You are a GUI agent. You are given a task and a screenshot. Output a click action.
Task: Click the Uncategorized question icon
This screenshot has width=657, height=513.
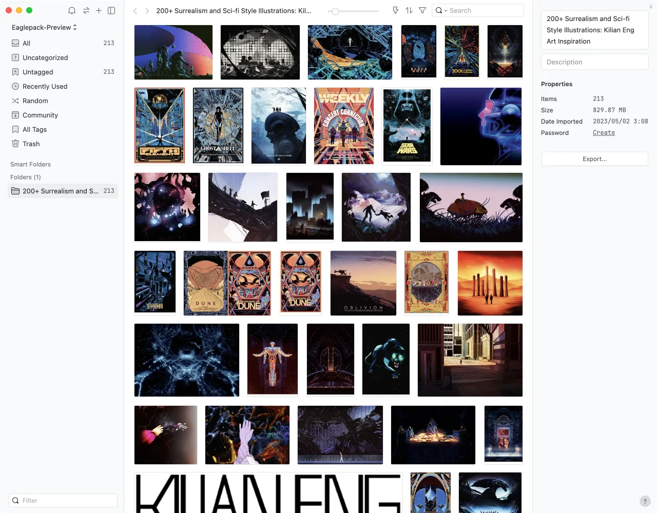point(15,57)
